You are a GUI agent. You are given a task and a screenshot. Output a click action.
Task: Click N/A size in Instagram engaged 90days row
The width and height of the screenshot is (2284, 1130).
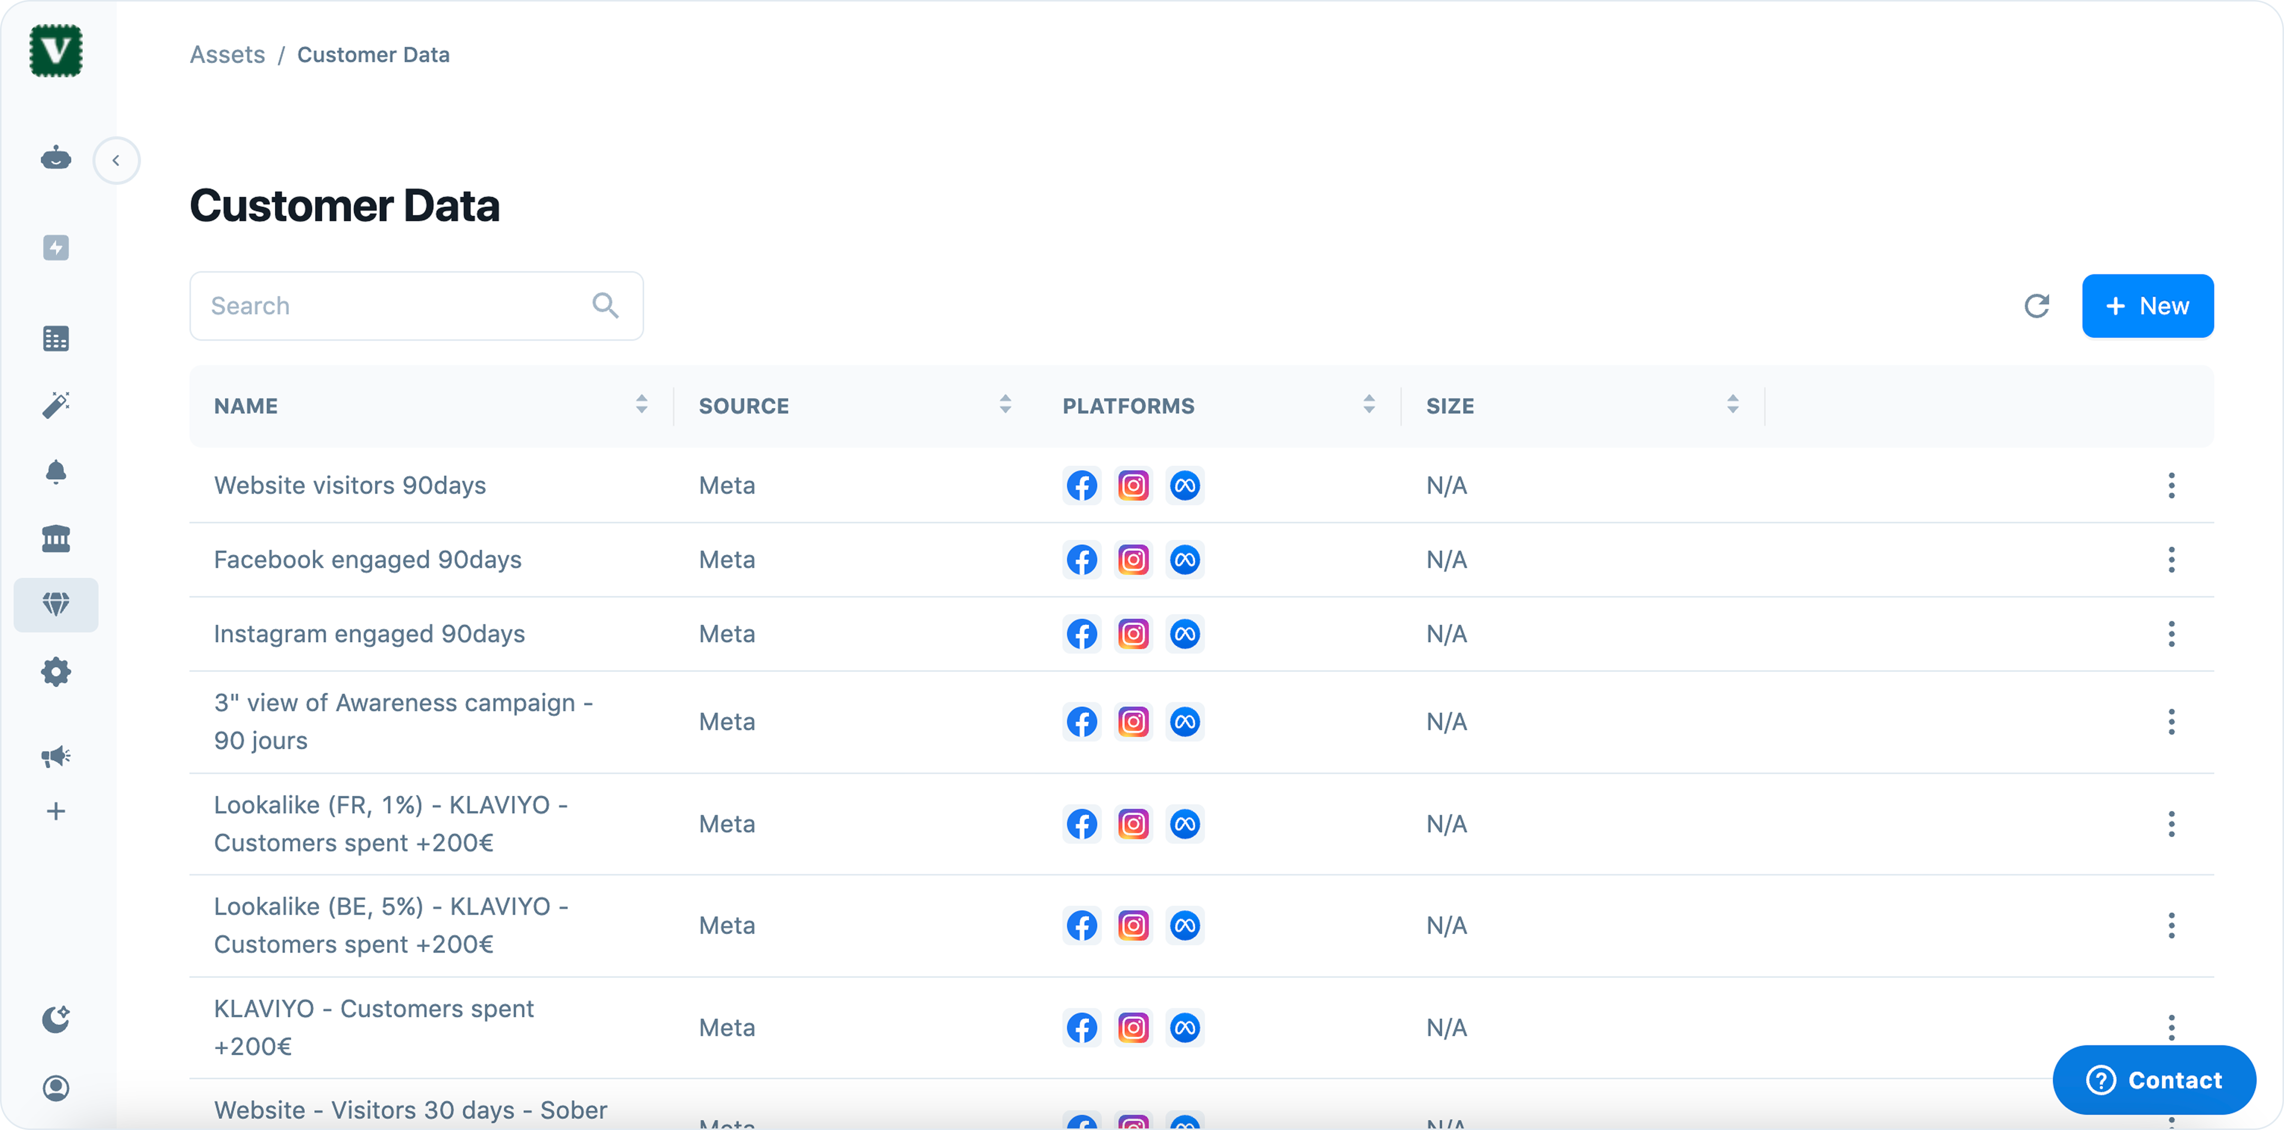coord(1447,634)
